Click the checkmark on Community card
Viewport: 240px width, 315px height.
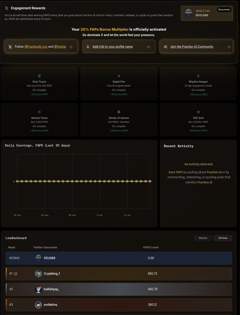229,47
